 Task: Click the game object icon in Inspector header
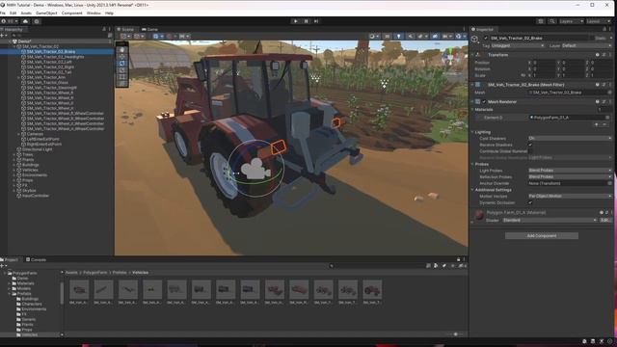coord(475,39)
